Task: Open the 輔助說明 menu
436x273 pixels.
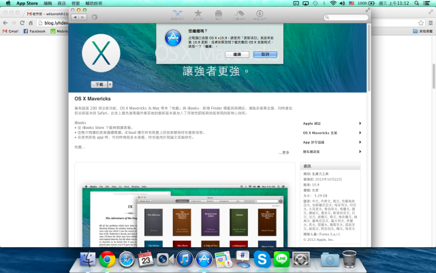Action: (x=94, y=3)
